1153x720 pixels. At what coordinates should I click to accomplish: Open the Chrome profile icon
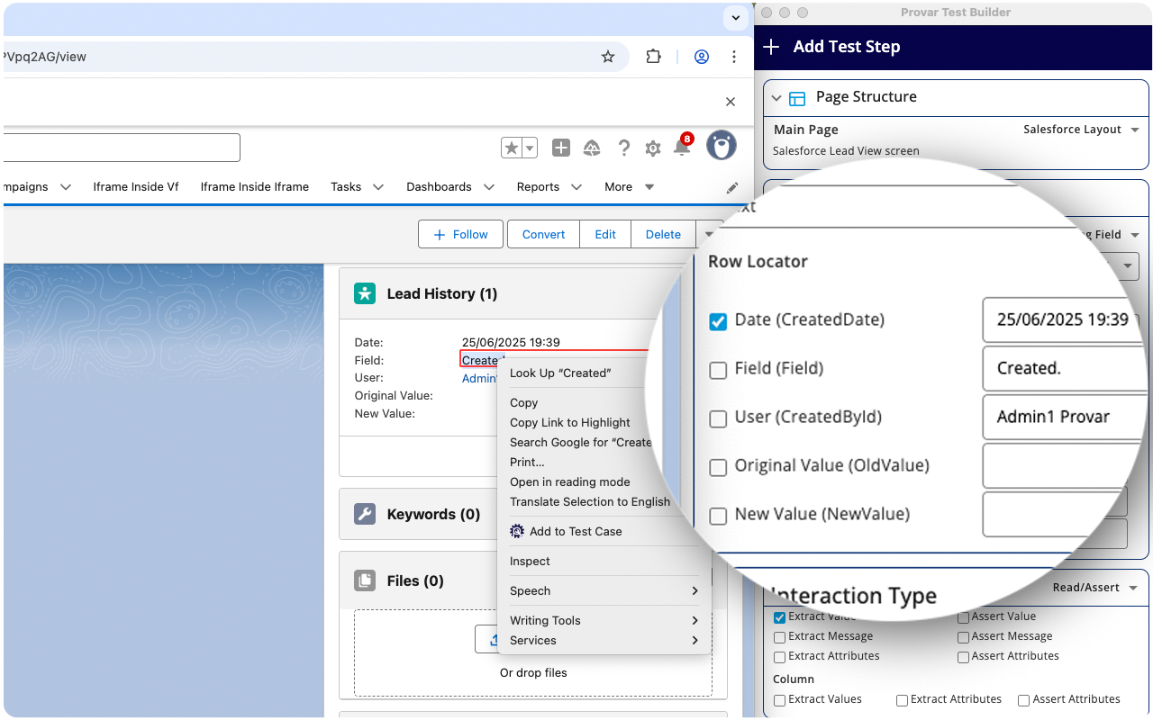tap(702, 57)
